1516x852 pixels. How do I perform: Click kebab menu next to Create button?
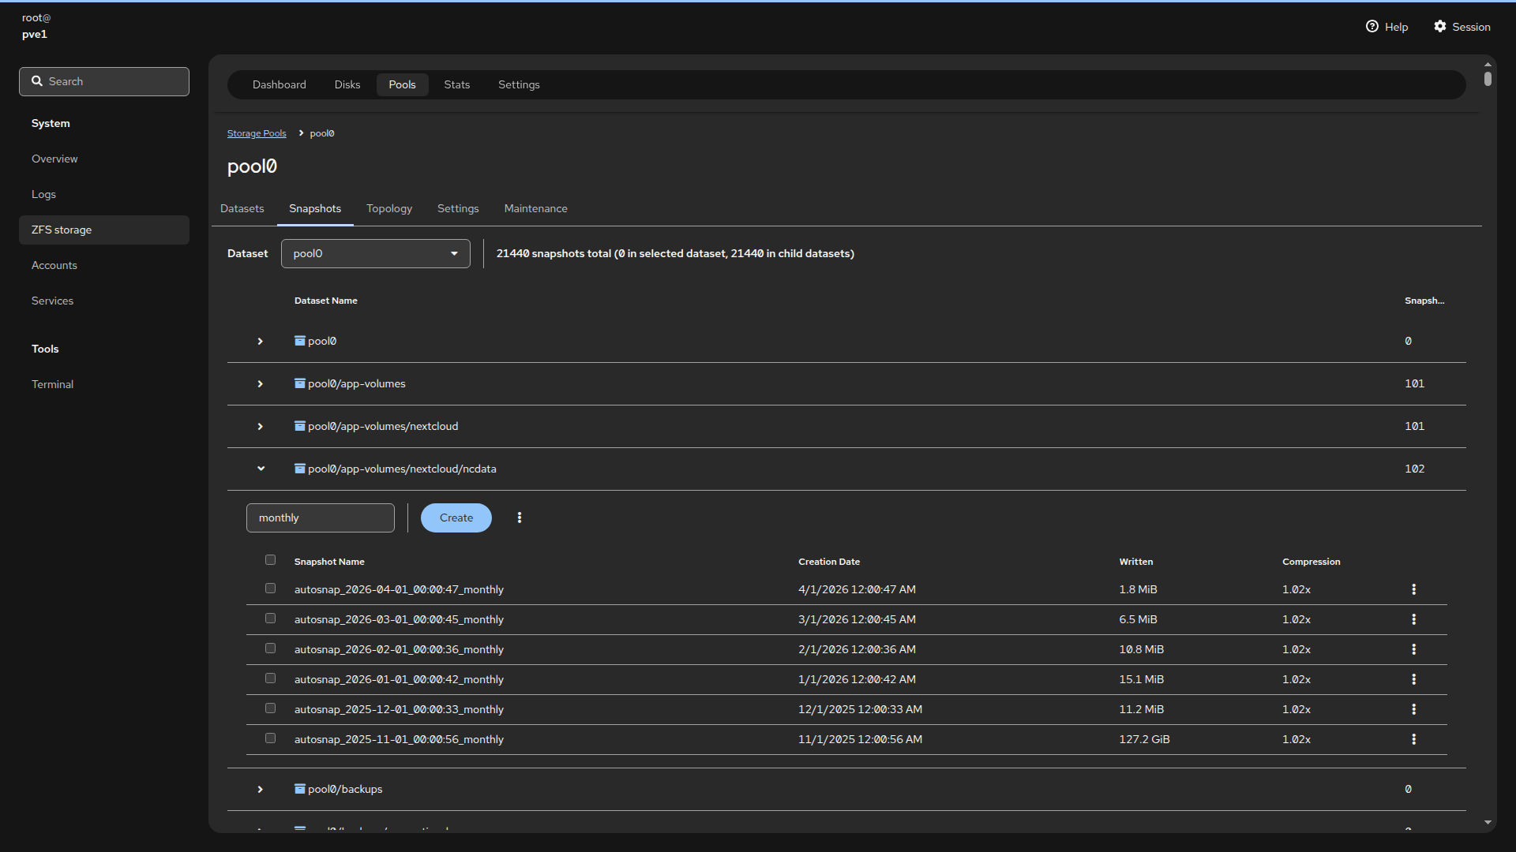(x=519, y=518)
